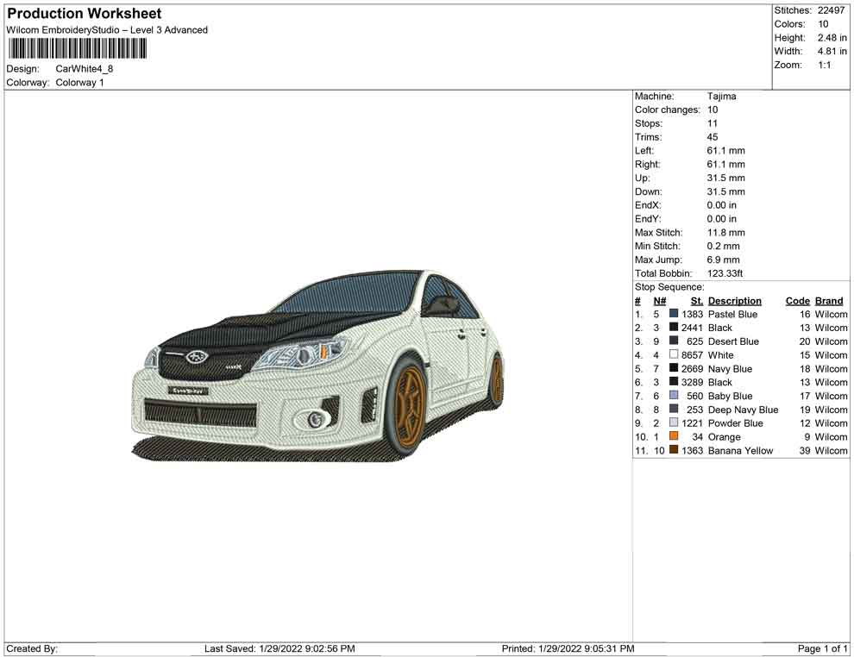Click the Navy Blue swatch in stop 5

pyautogui.click(x=673, y=369)
